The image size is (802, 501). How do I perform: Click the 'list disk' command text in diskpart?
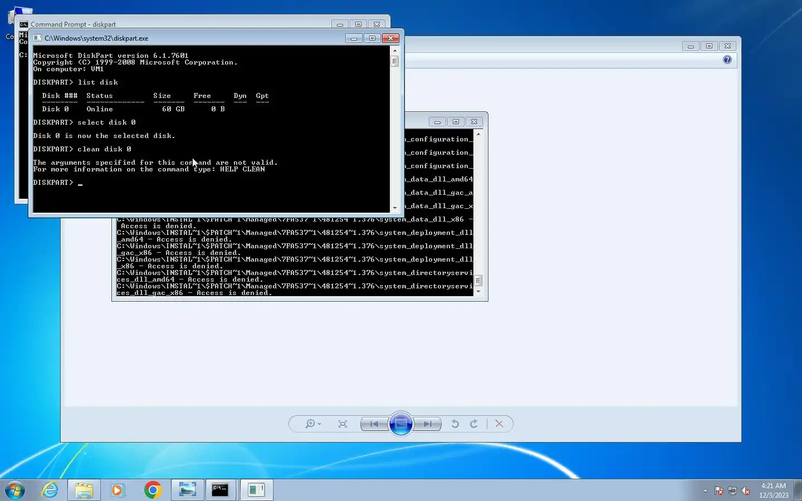(97, 82)
